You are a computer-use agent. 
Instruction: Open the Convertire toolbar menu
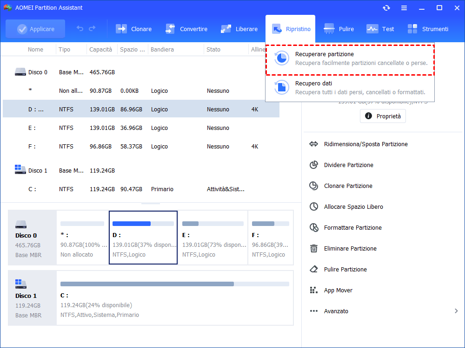point(186,29)
